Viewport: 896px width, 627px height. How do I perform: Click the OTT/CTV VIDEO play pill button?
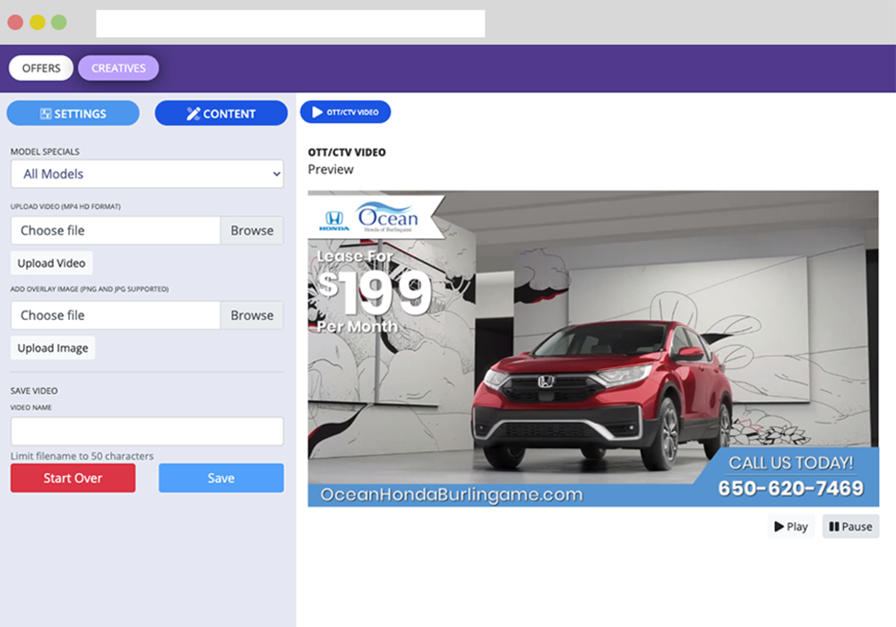click(x=346, y=112)
